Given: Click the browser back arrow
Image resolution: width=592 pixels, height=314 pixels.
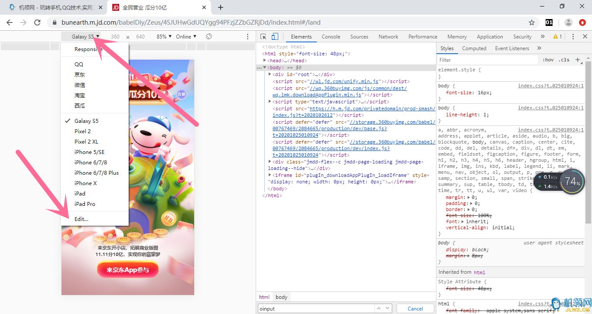Looking at the screenshot, I should click(x=10, y=22).
